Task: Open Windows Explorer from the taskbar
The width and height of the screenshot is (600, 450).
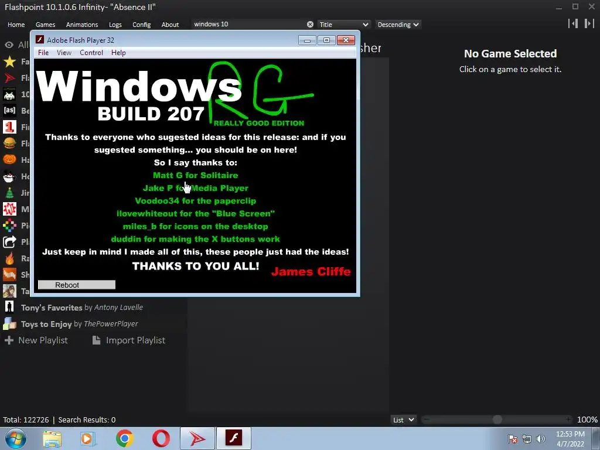Action: (x=52, y=438)
